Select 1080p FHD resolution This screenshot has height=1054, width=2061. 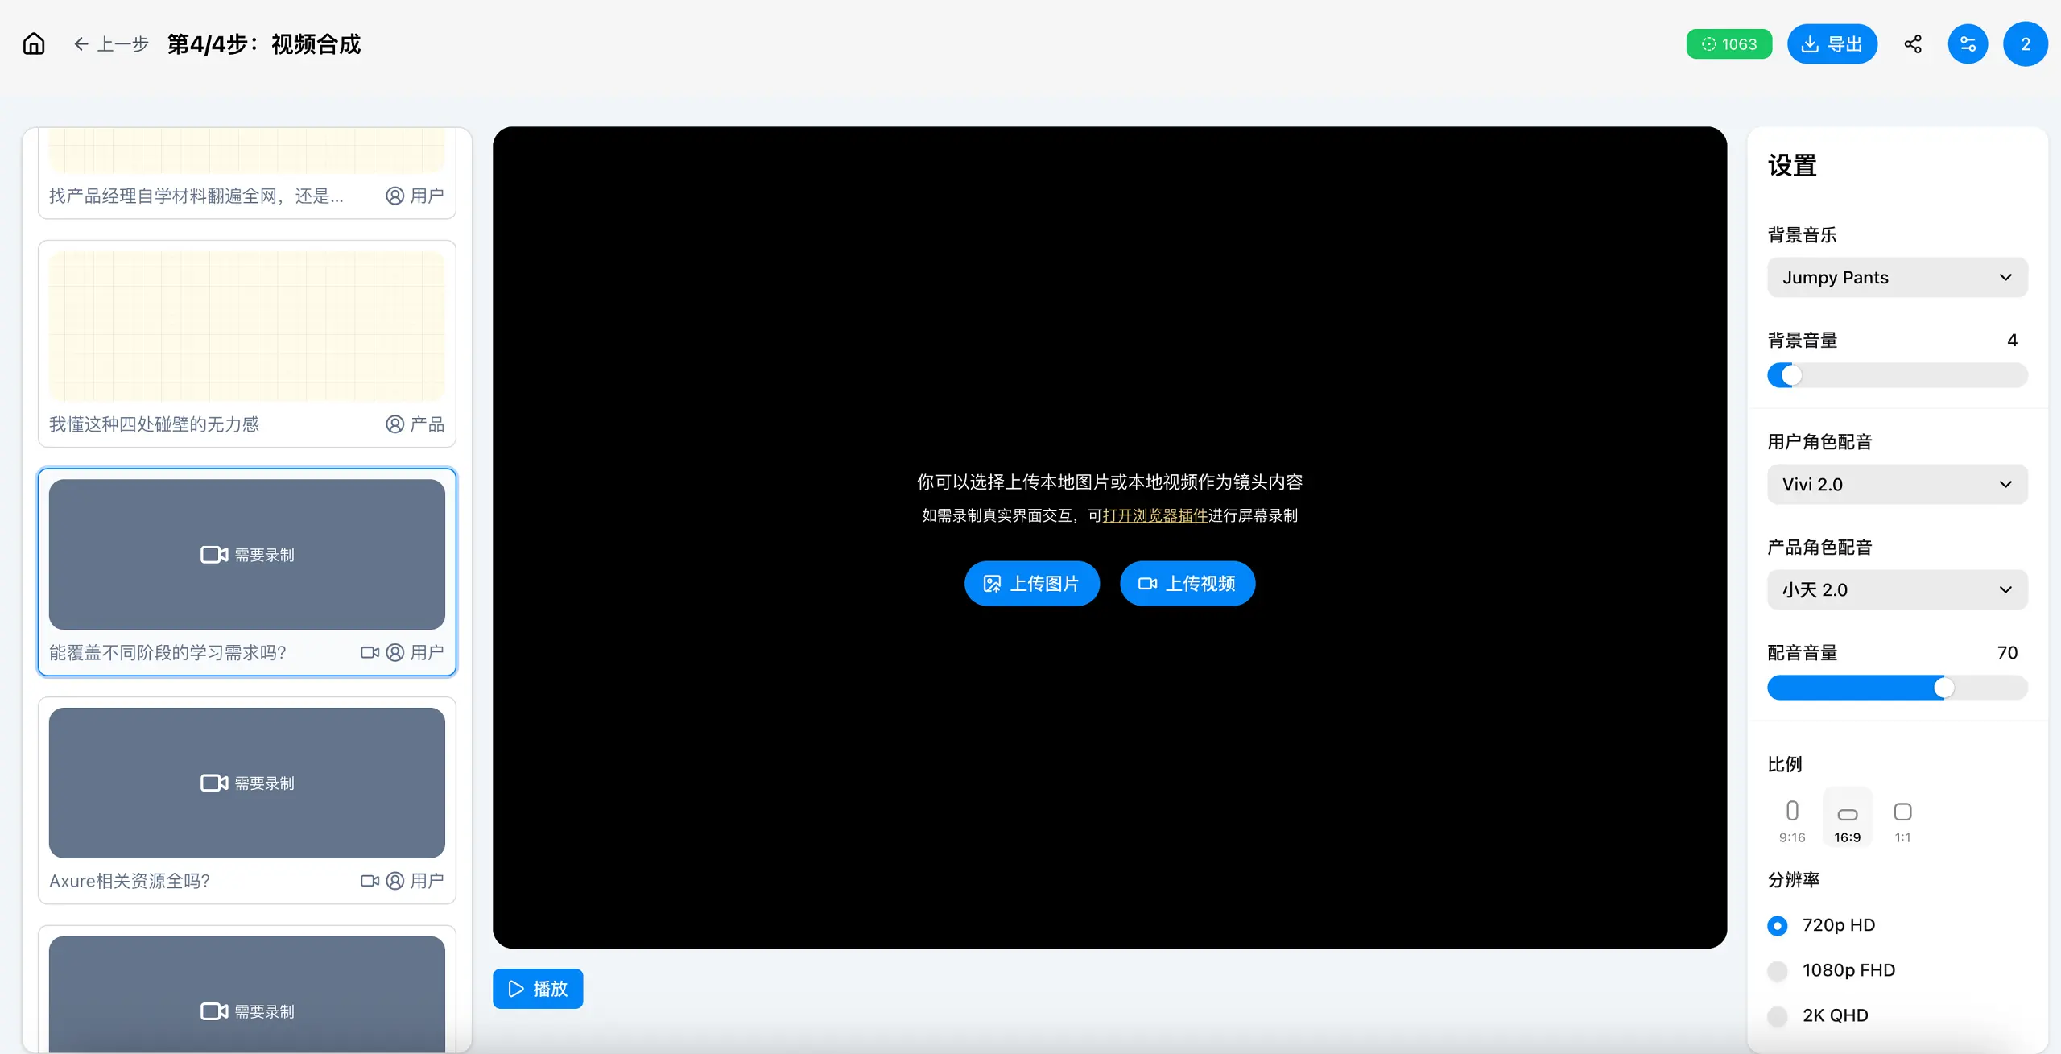[1778, 970]
